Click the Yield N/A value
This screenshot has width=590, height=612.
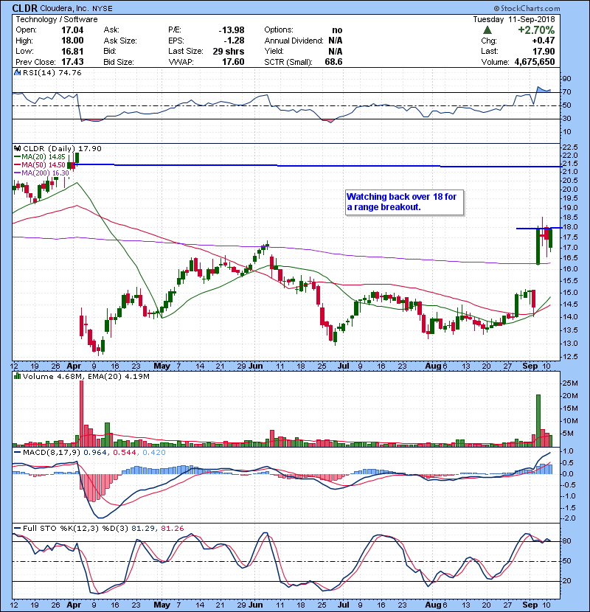point(336,51)
